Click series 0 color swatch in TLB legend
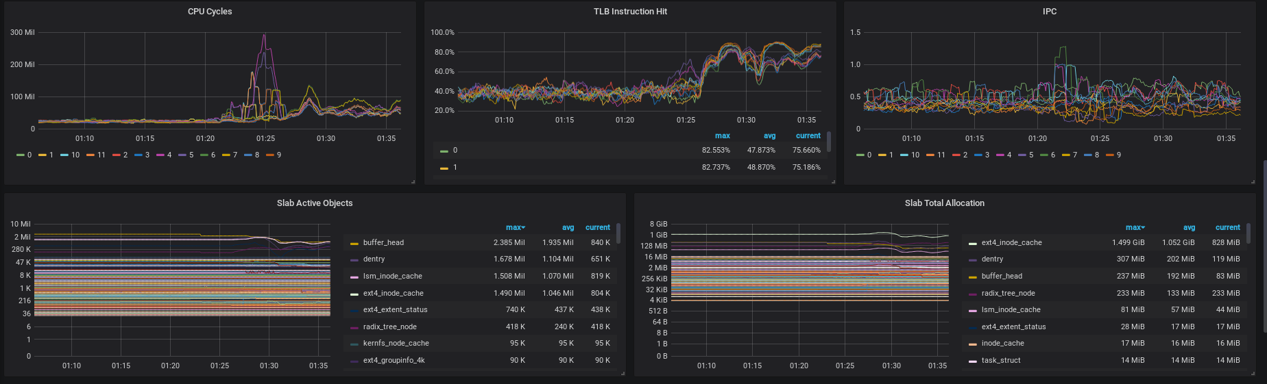The width and height of the screenshot is (1267, 384). 444,151
